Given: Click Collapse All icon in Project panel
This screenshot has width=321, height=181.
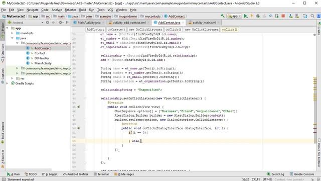Looking at the screenshot, I should click(53, 23).
